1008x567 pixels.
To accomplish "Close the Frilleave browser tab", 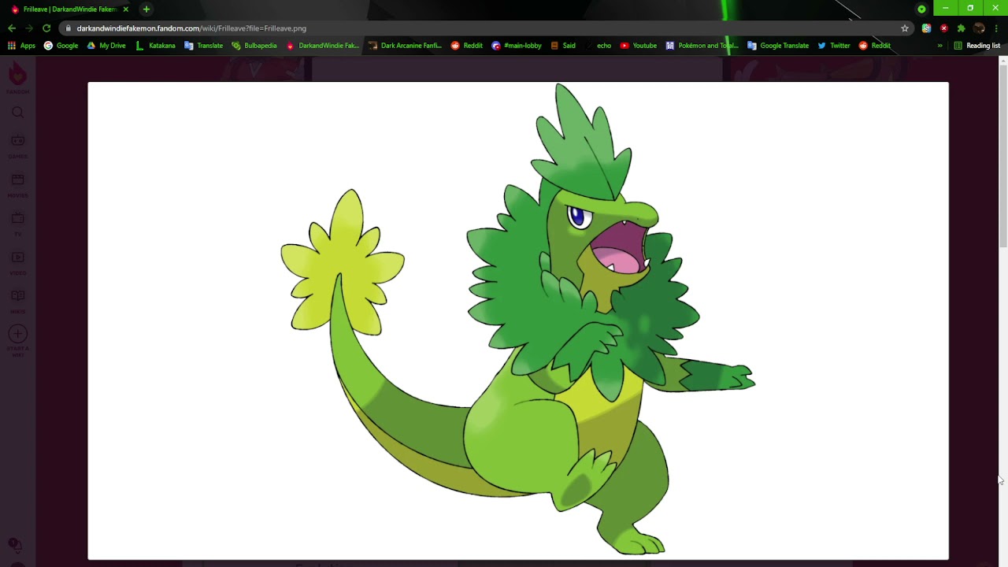I will point(125,9).
